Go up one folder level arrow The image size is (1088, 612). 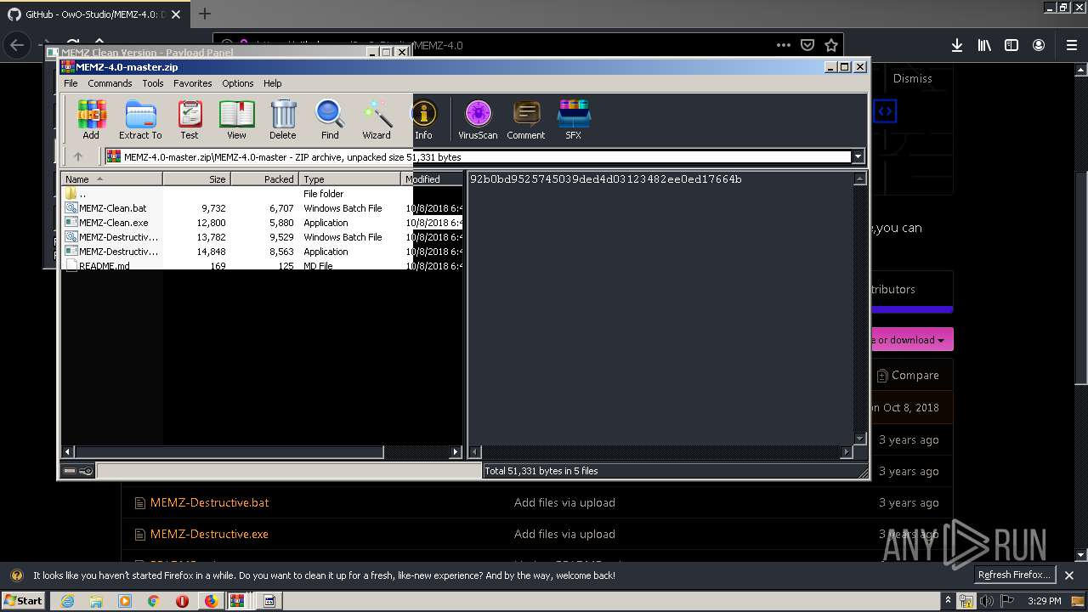coord(78,156)
